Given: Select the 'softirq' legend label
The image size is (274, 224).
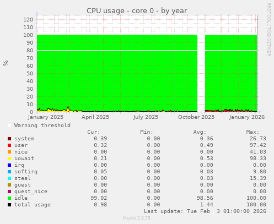Looking at the screenshot, I should click(26, 172).
